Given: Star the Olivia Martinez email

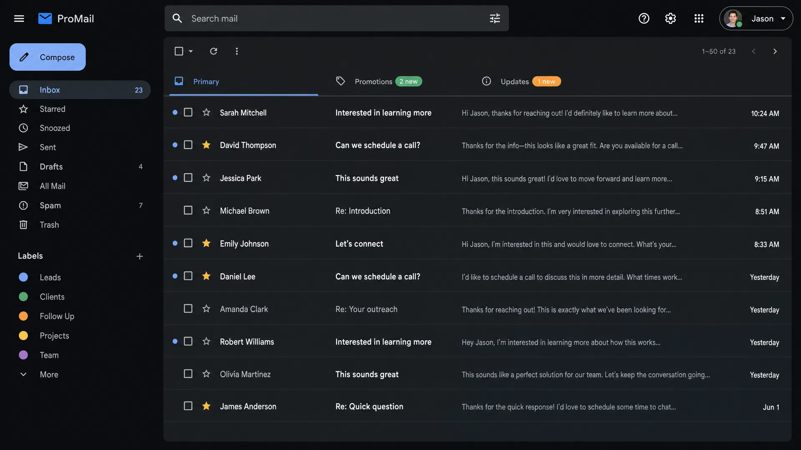Looking at the screenshot, I should click(x=206, y=374).
